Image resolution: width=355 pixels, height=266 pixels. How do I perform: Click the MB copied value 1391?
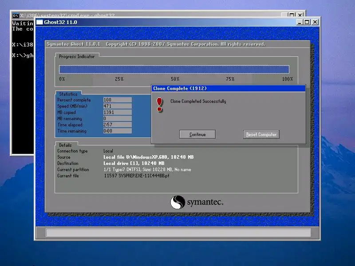117,112
